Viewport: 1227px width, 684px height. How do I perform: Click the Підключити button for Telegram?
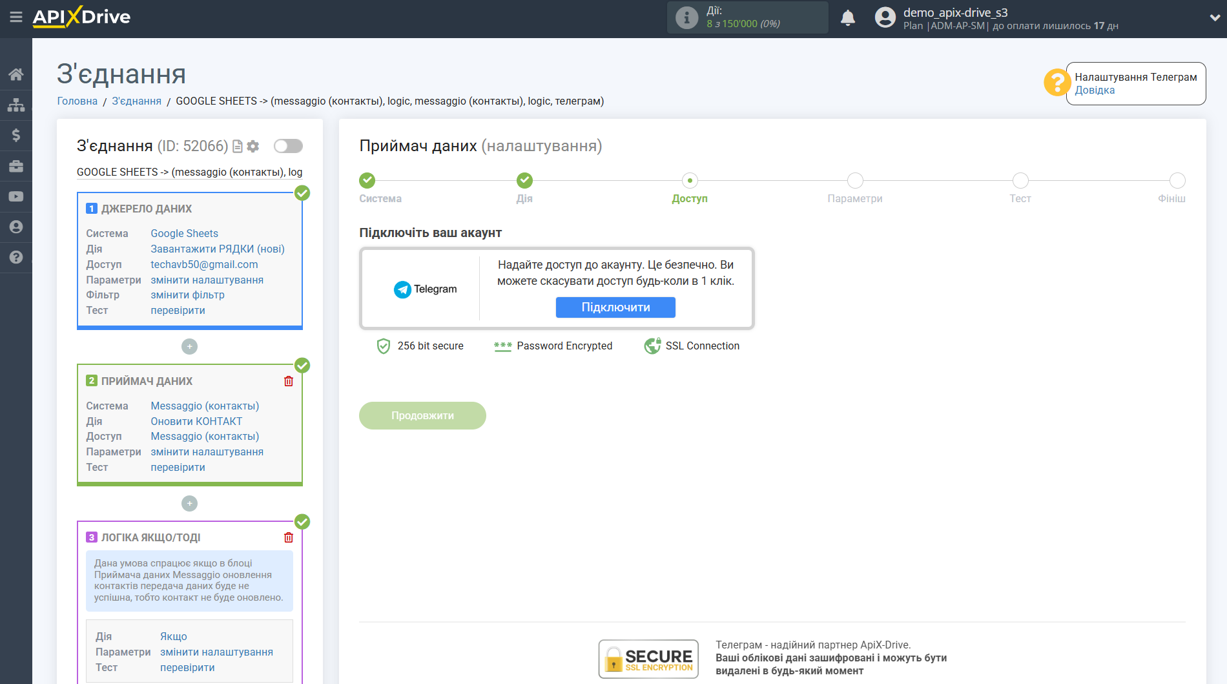[615, 307]
